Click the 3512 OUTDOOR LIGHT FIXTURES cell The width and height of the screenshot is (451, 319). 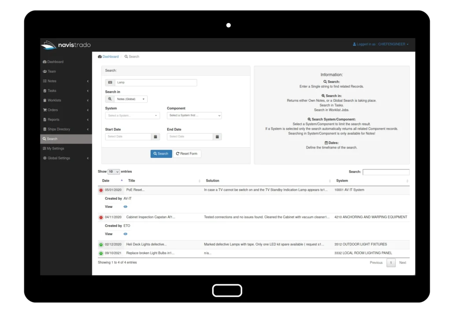point(360,244)
